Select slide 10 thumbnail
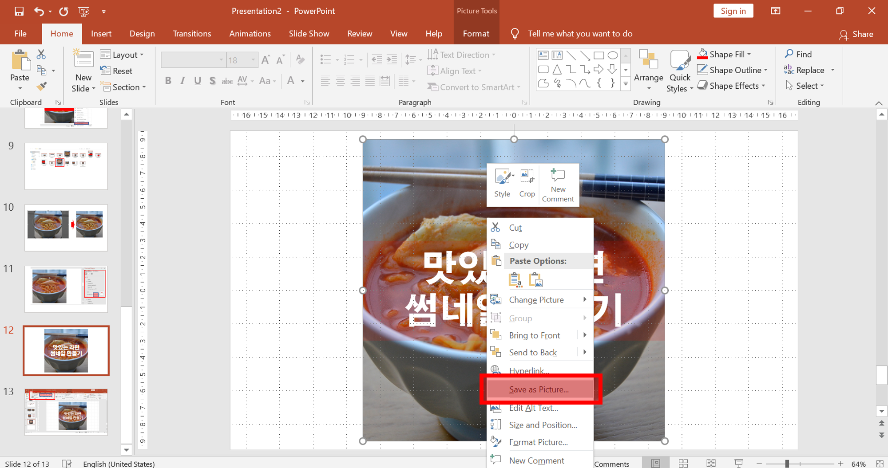The width and height of the screenshot is (888, 468). (x=66, y=228)
